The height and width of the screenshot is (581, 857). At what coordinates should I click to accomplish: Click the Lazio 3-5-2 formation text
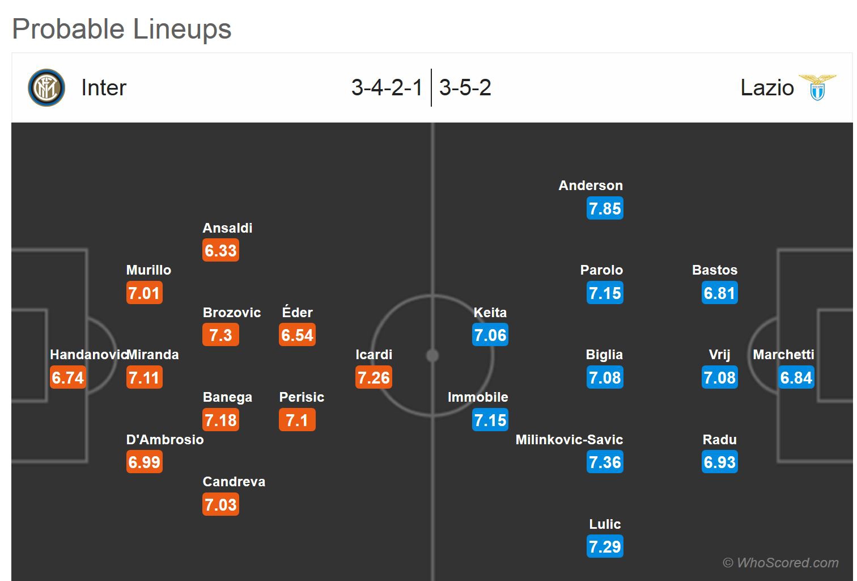465,88
